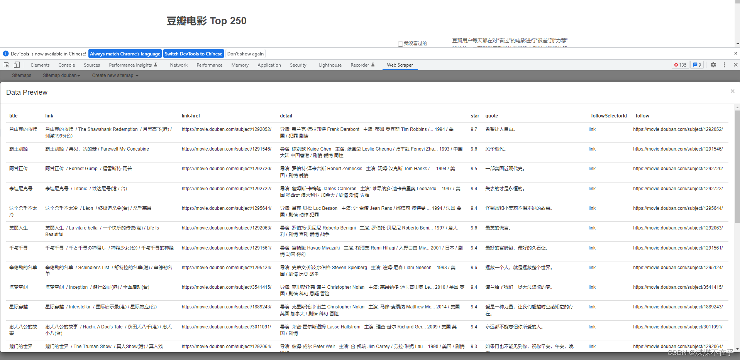Click the link-href column header

pyautogui.click(x=191, y=116)
